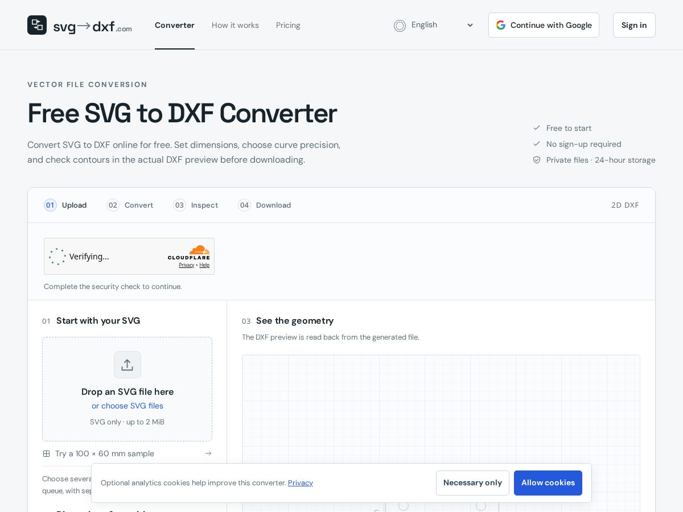Go to the Pricing page

click(x=288, y=25)
